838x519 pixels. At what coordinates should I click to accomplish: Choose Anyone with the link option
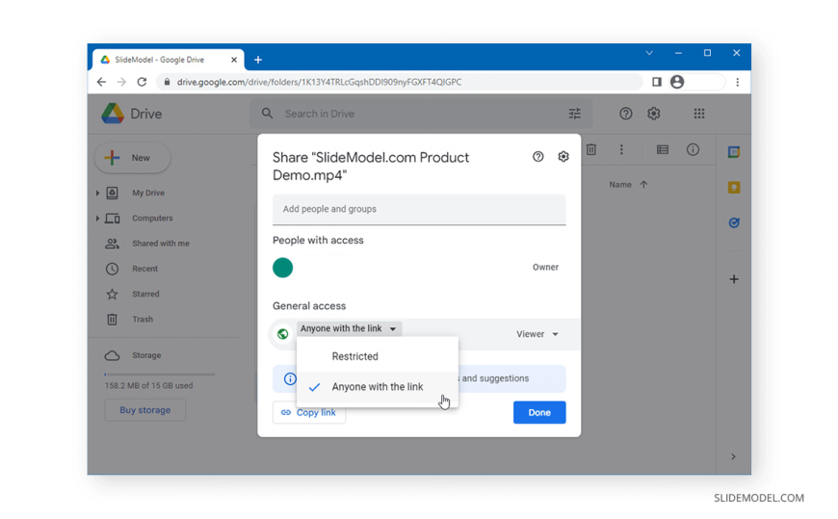[x=378, y=386]
